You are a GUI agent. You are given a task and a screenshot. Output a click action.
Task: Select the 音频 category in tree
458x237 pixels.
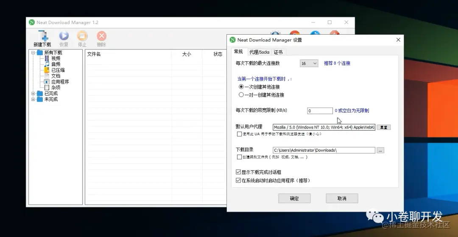56,64
